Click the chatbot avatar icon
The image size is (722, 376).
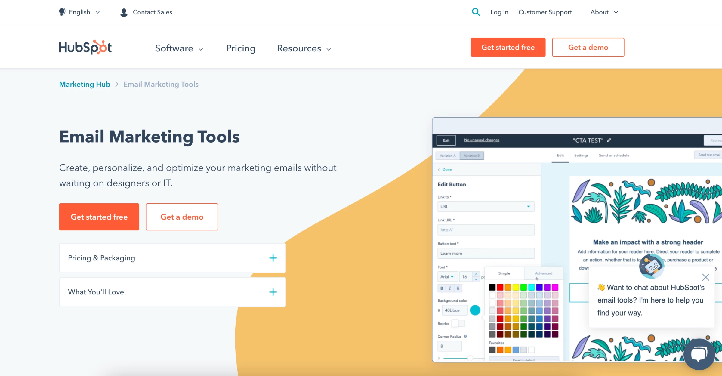click(652, 266)
